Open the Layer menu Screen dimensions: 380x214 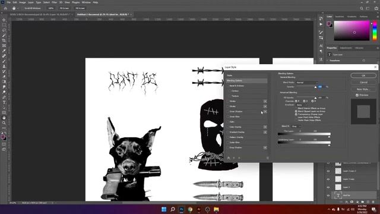[x=31, y=2]
